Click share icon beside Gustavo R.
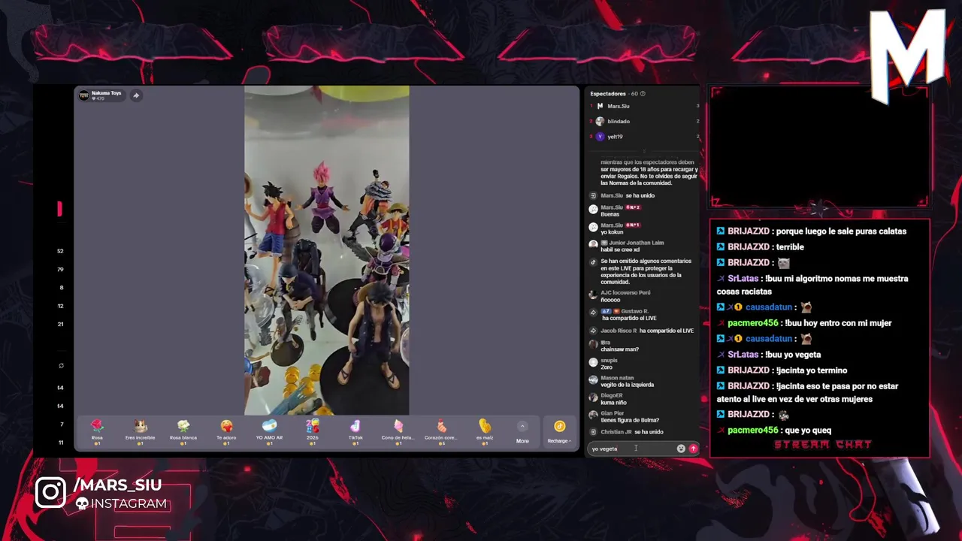962x541 pixels. [593, 312]
